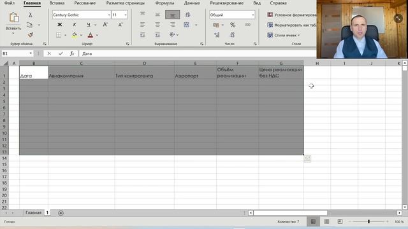Toggle italic (К) formatting
Screen dimensions: 408x229
coord(75,25)
